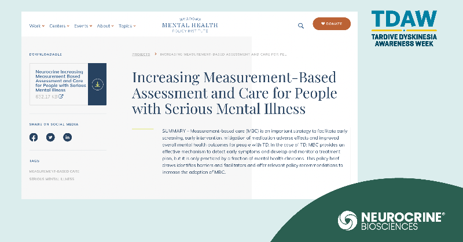Open the Measurement-Based Care tag
Viewport: 463px width, 242px height.
pyautogui.click(x=54, y=171)
